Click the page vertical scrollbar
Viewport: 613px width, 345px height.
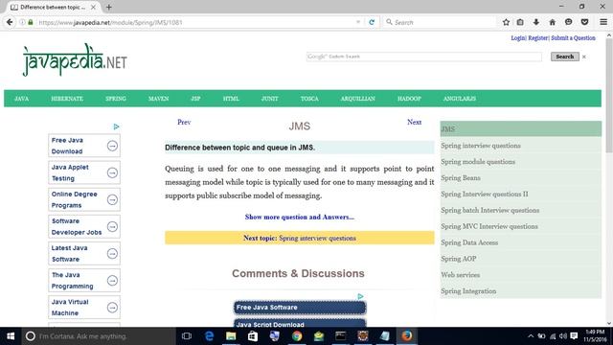(x=609, y=96)
